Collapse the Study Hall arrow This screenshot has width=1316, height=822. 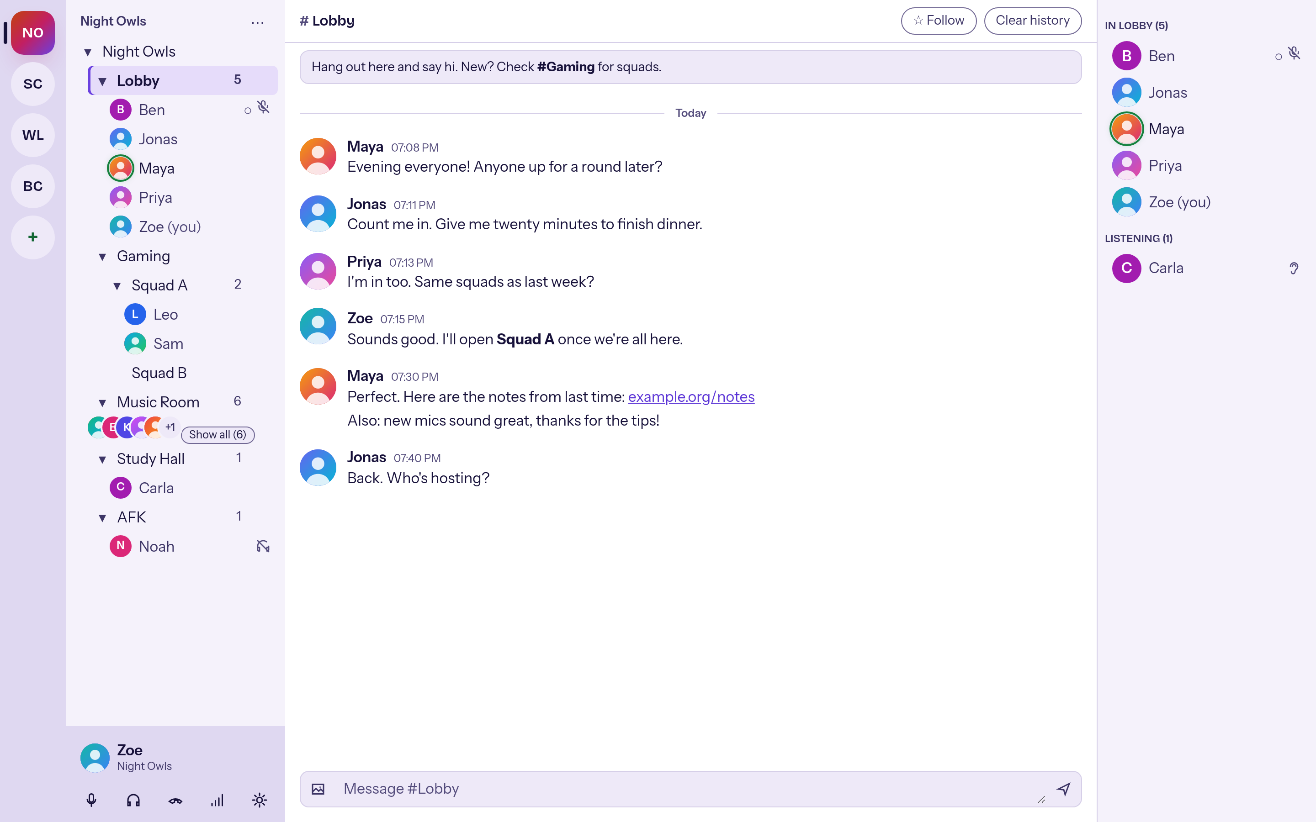(102, 460)
